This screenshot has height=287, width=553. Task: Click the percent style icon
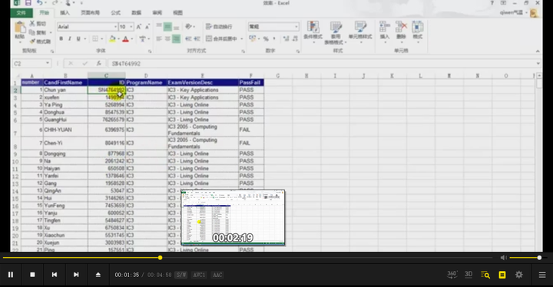266,39
